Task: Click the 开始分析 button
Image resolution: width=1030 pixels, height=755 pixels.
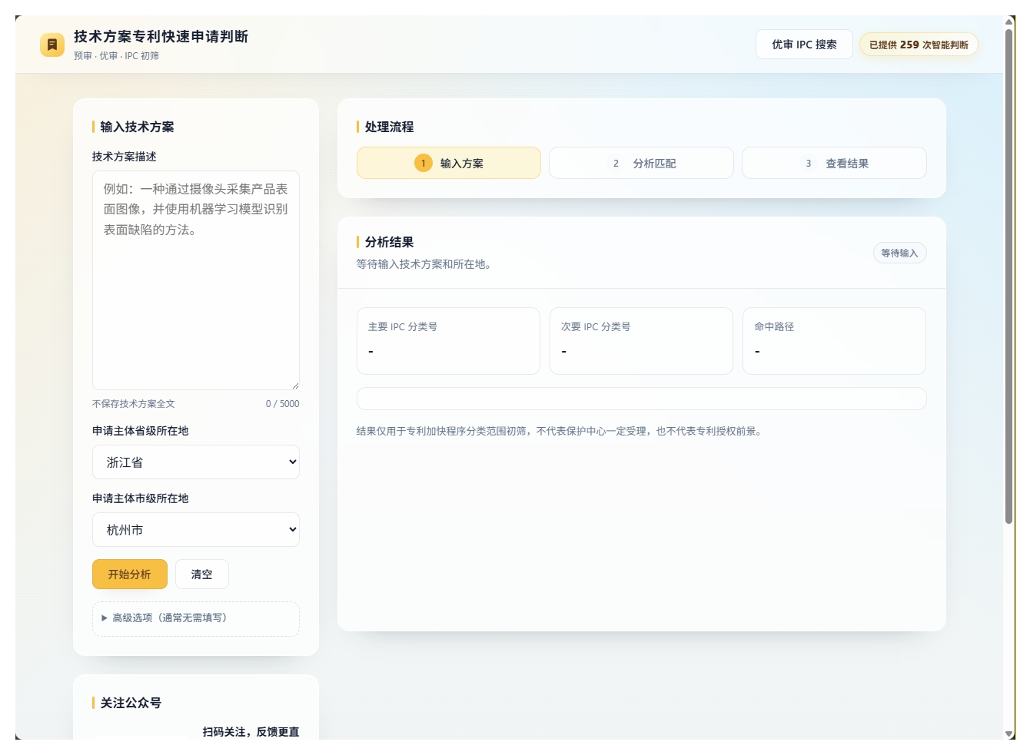Action: point(130,575)
